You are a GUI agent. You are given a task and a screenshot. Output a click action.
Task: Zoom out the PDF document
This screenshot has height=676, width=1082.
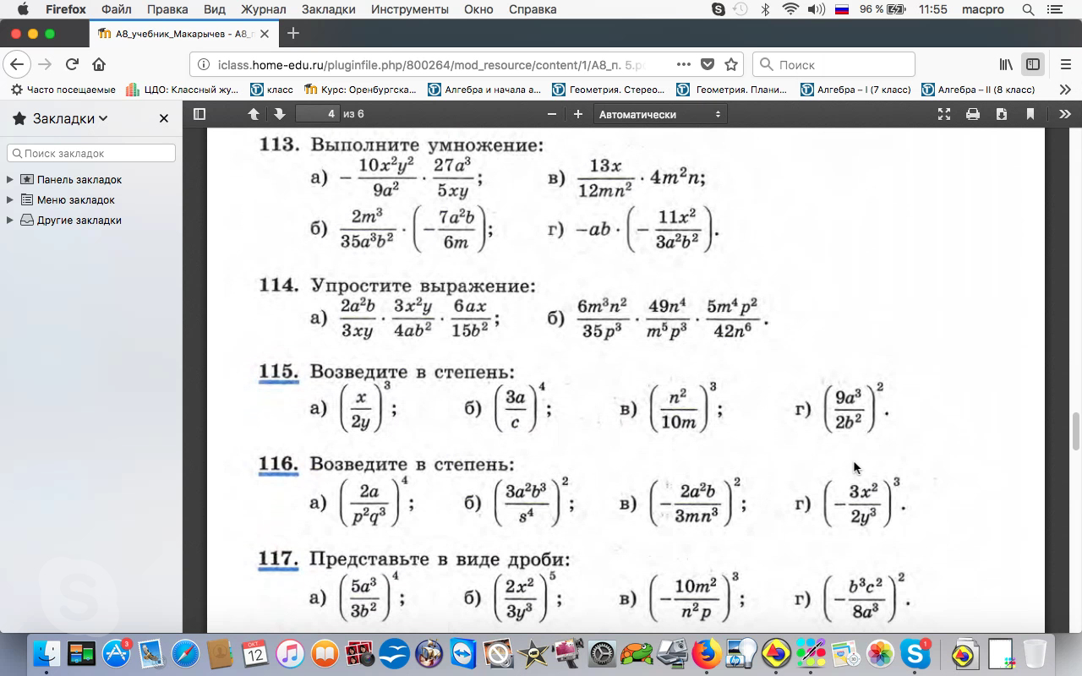[x=552, y=114]
